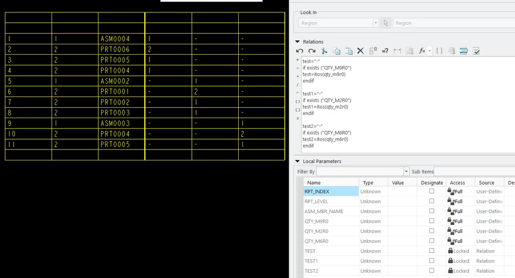
Task: Check Designate for TEST parameter
Action: [x=431, y=251]
